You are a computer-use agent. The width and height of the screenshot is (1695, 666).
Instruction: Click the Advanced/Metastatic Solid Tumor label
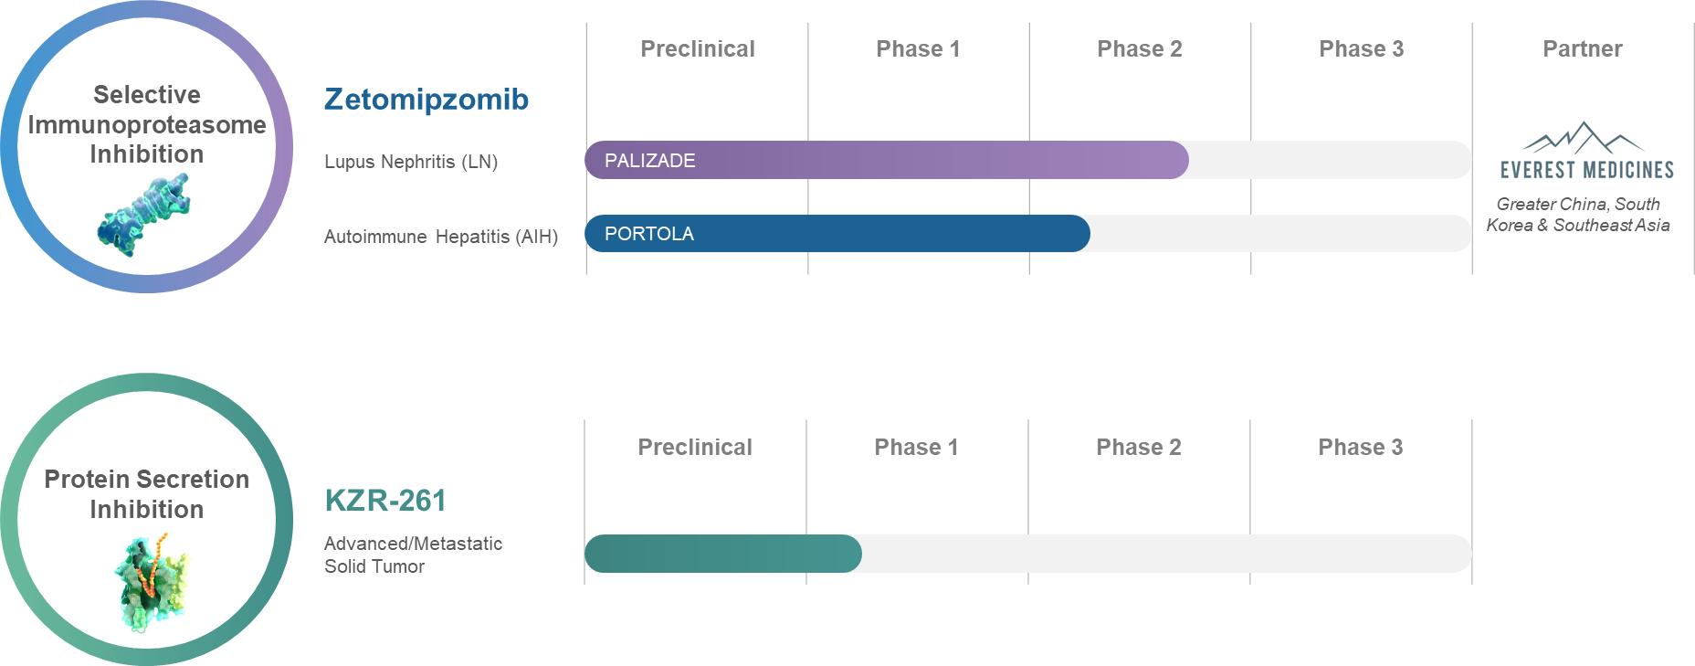pyautogui.click(x=413, y=555)
